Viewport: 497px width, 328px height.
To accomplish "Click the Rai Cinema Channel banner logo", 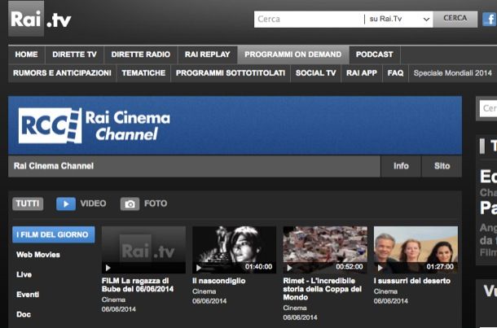I will click(x=95, y=125).
